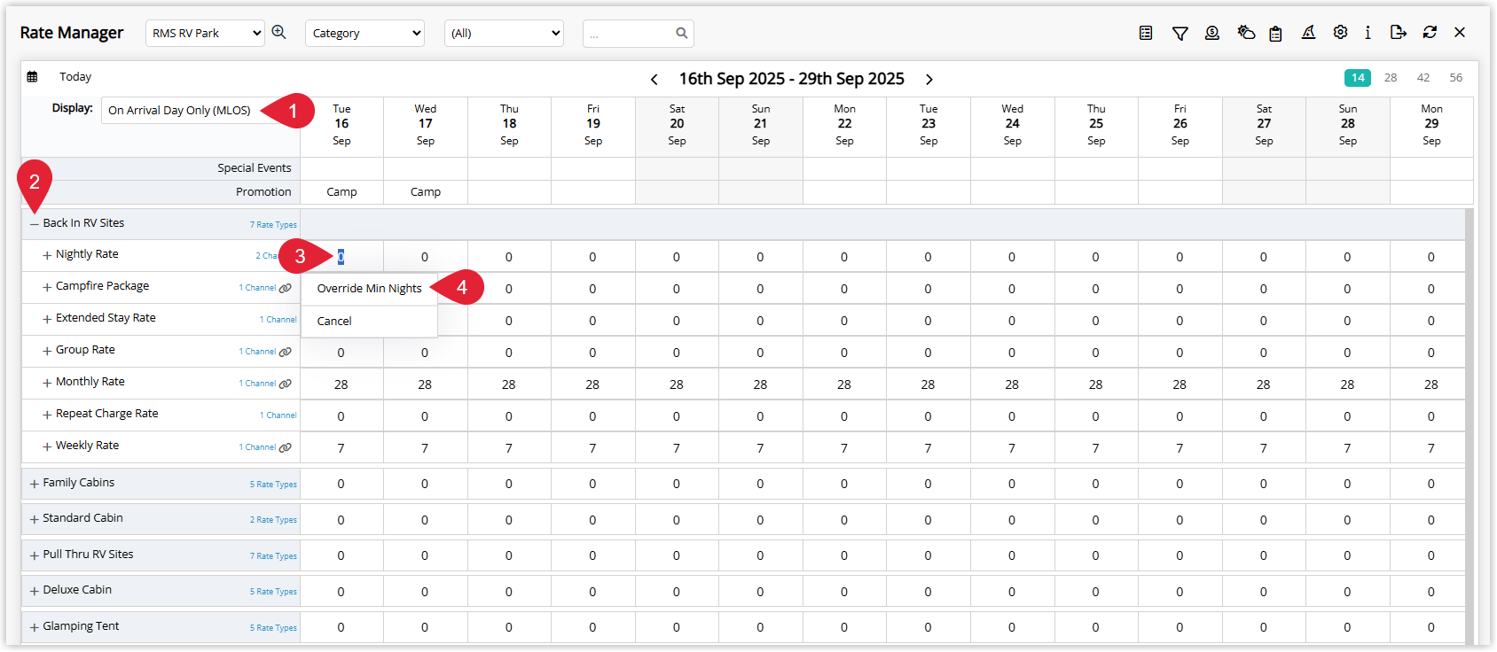The image size is (1497, 652).
Task: Click the Fri 26 Sep column header
Action: [1180, 125]
